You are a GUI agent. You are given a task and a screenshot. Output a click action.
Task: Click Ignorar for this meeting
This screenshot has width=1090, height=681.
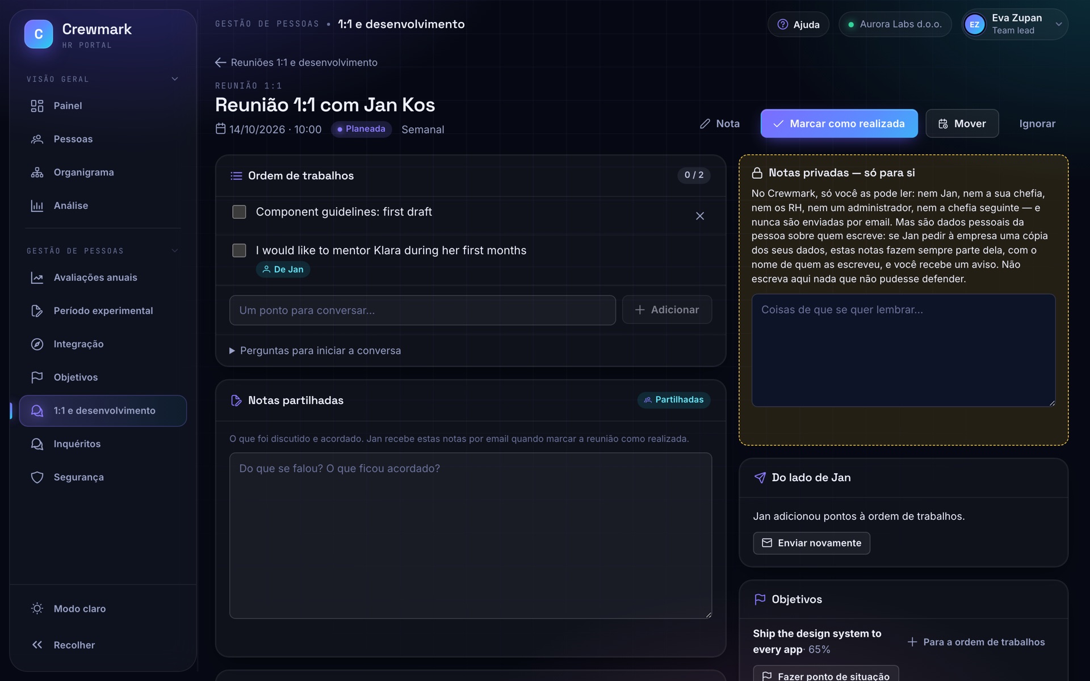click(1037, 124)
